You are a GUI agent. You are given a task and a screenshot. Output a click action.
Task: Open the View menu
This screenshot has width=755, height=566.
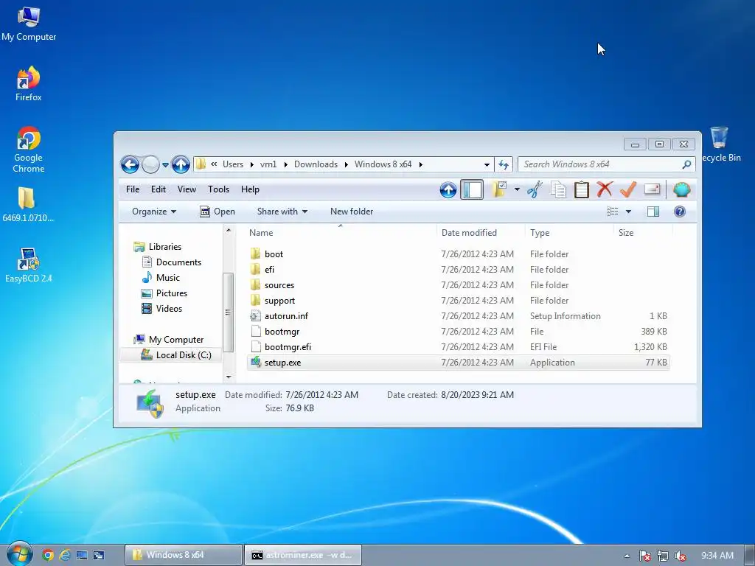tap(187, 189)
